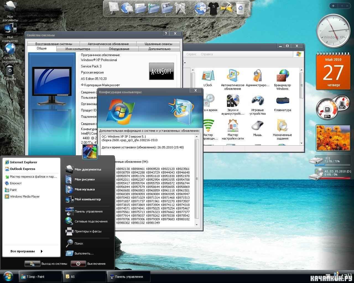Switch to Удаленные сеансы tab
Screen dimensions: 354x283
(x=158, y=44)
